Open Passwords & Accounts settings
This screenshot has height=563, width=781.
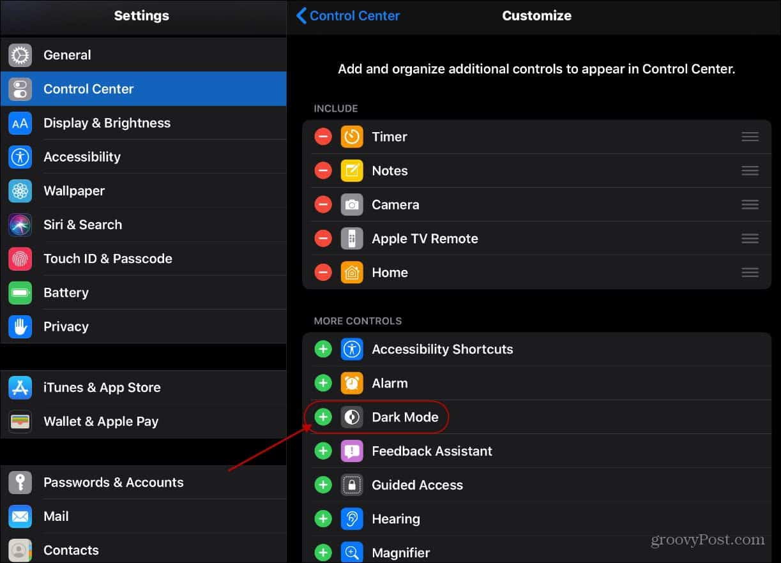coord(143,483)
